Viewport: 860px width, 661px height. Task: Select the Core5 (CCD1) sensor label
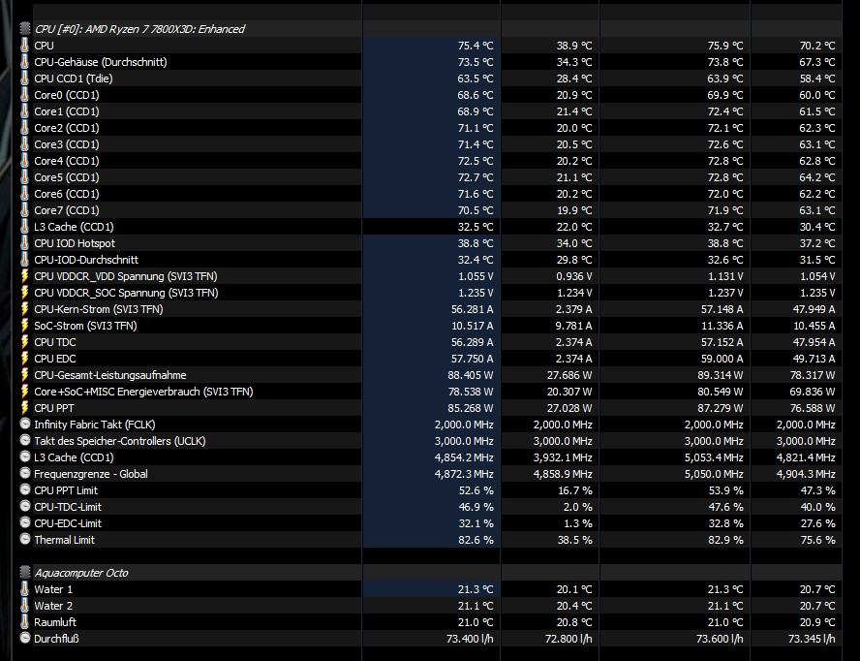pos(67,177)
